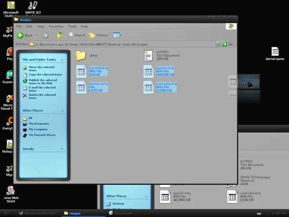
Task: Toggle the Folders pane
Action: (98, 35)
